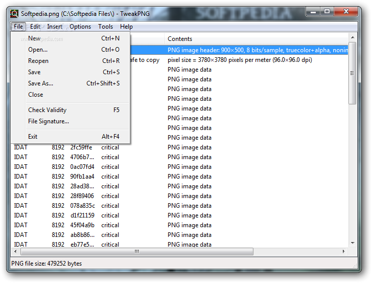Click the TweakPNG app icon in title bar

tap(14, 13)
